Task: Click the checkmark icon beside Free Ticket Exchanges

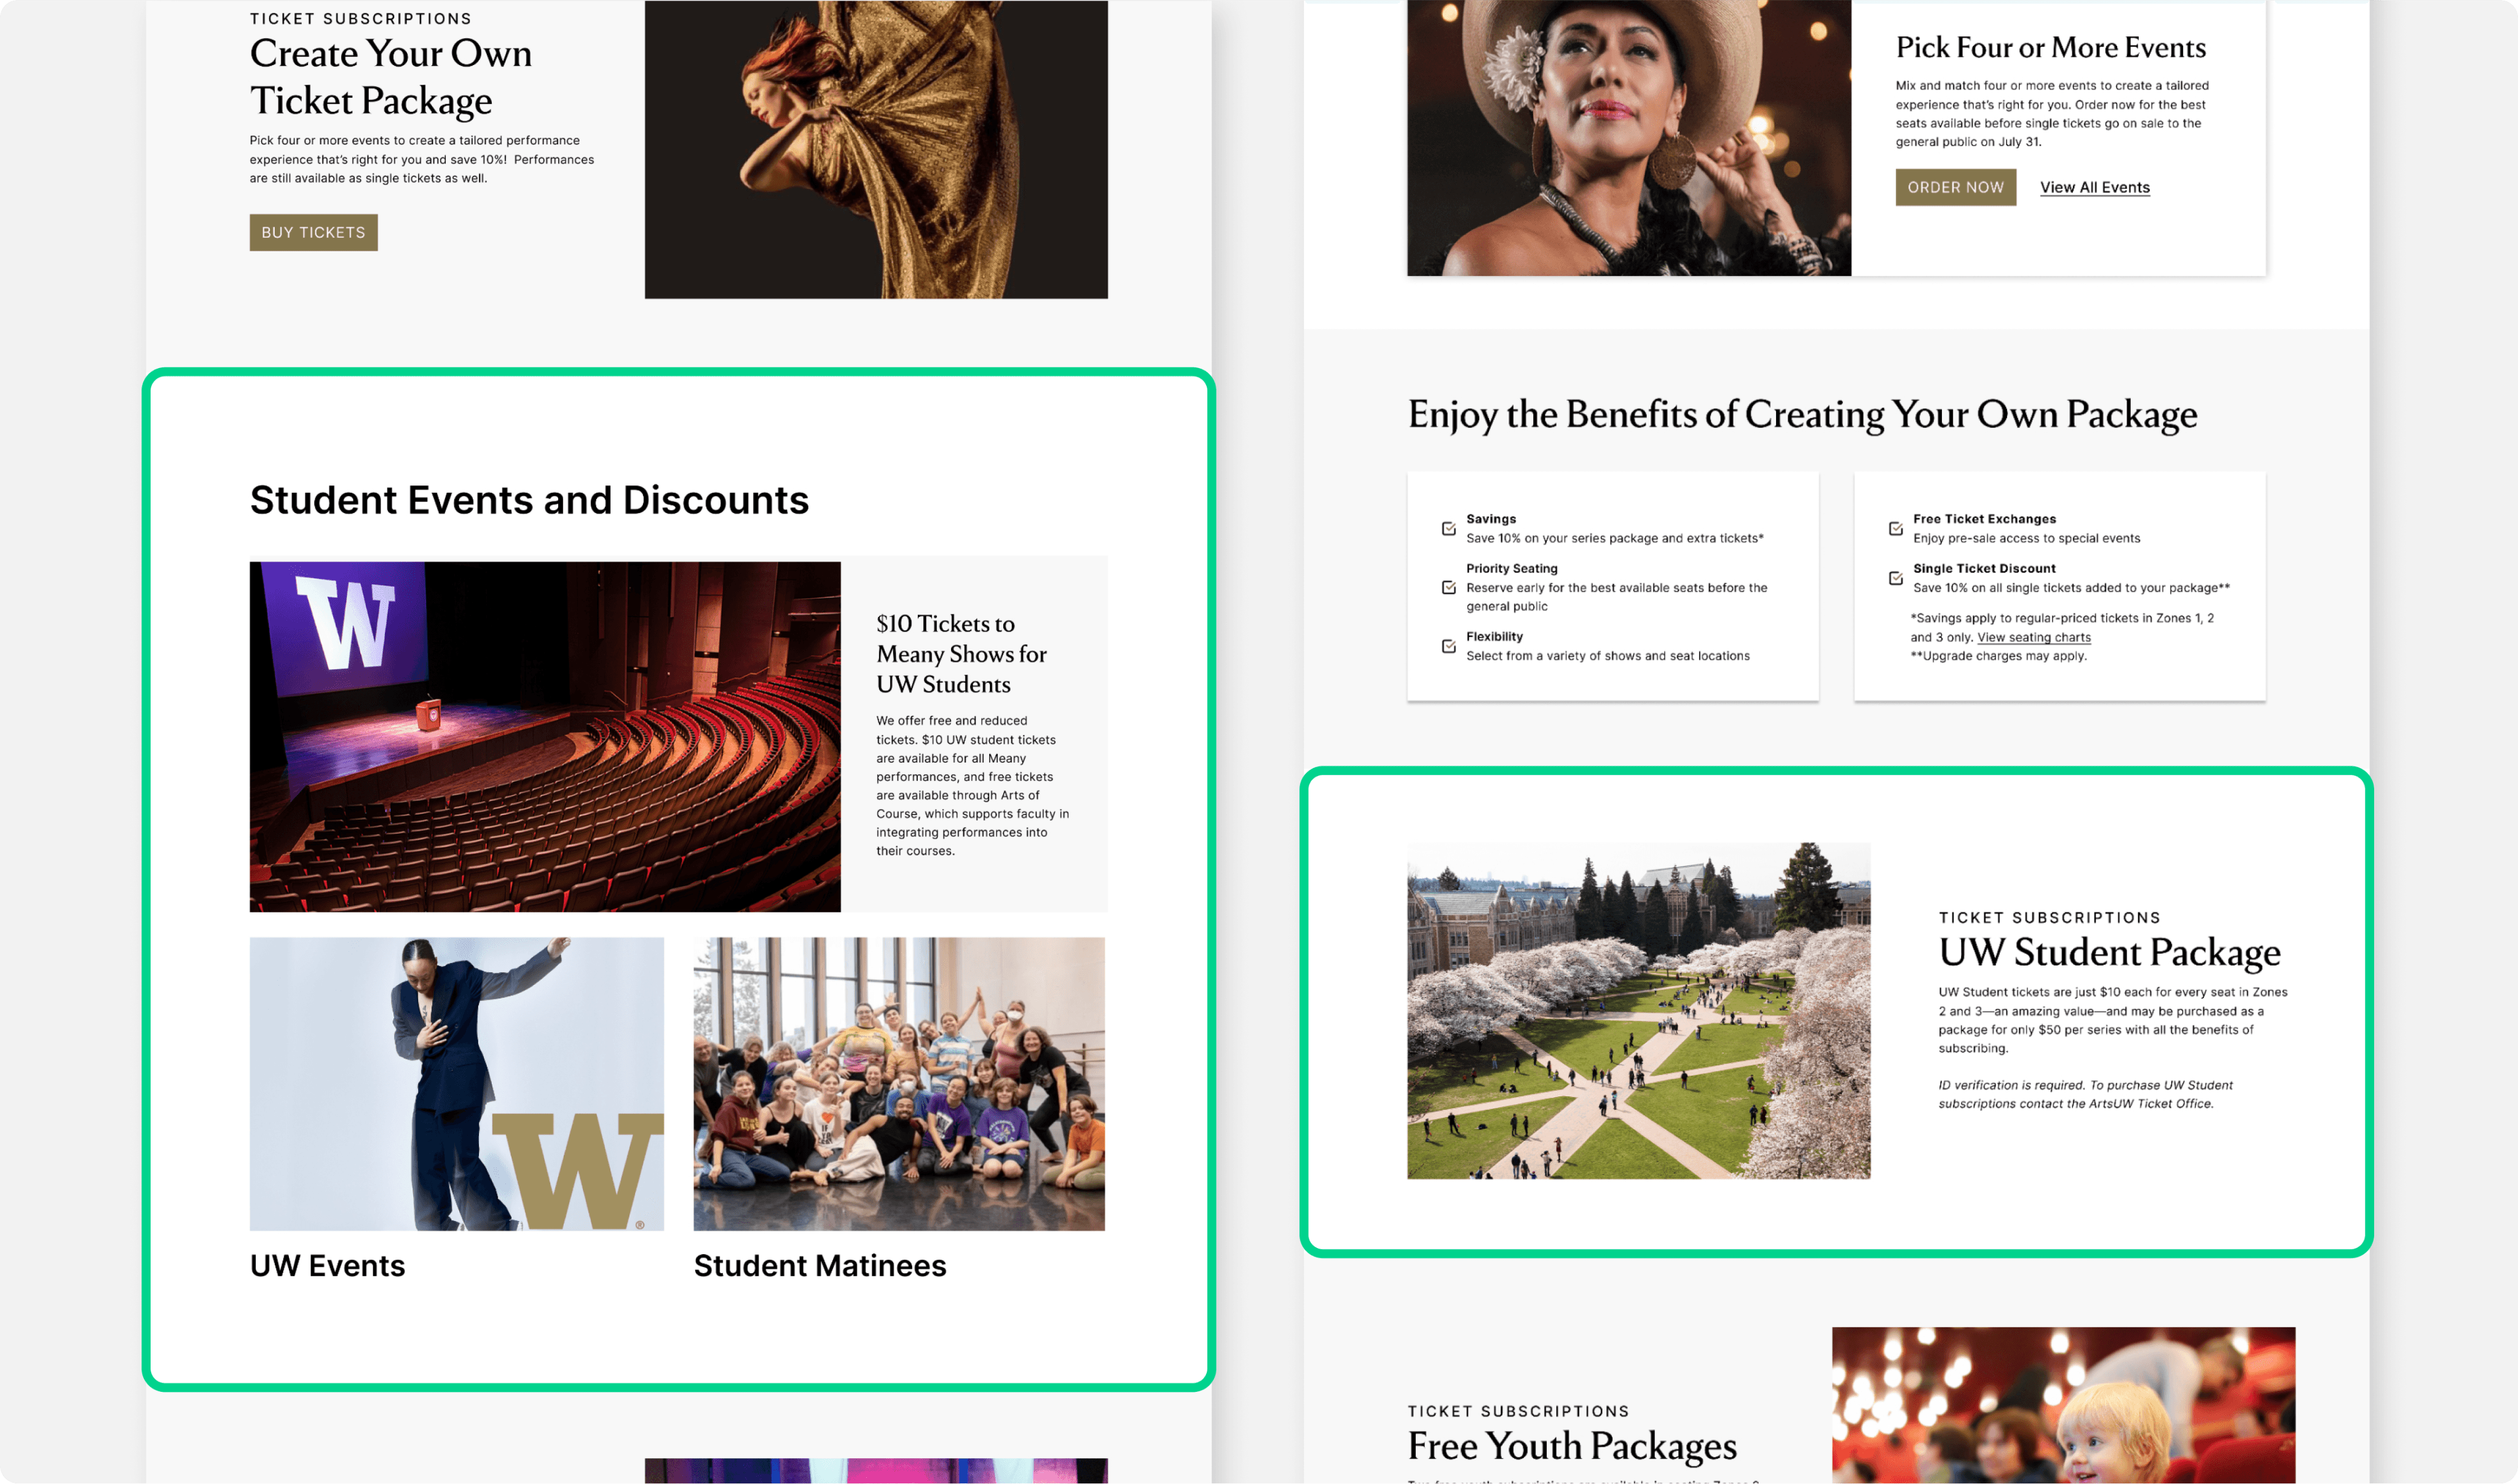Action: click(1895, 528)
